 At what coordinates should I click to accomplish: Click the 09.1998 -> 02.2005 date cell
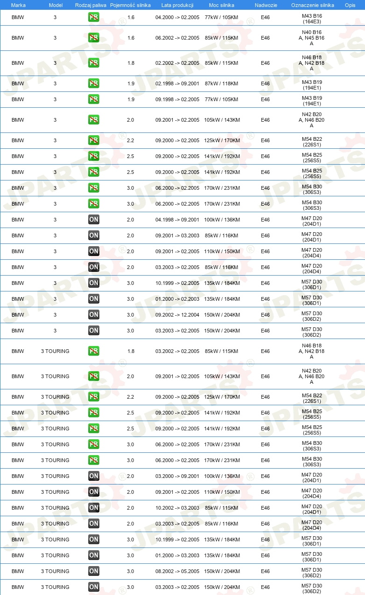177,99
